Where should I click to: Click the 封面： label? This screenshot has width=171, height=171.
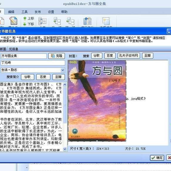coord(73,56)
